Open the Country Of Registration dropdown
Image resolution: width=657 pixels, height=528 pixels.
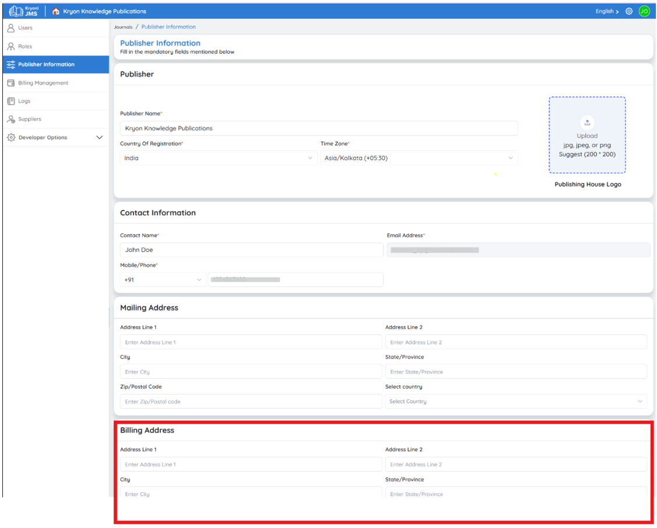coord(218,158)
